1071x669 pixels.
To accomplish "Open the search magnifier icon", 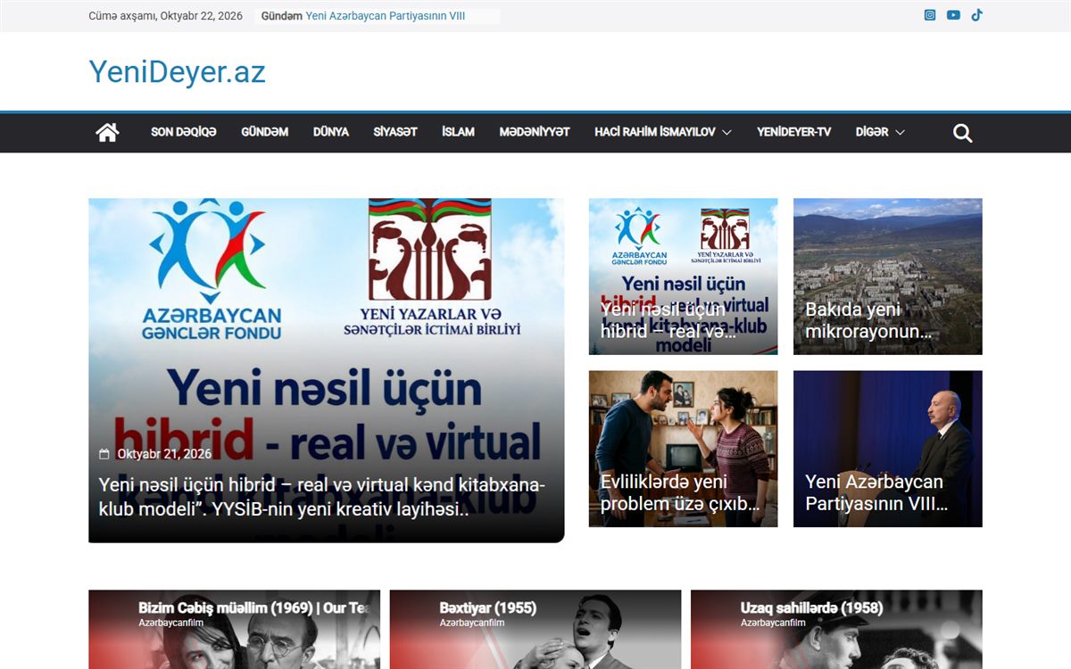I will pos(962,134).
